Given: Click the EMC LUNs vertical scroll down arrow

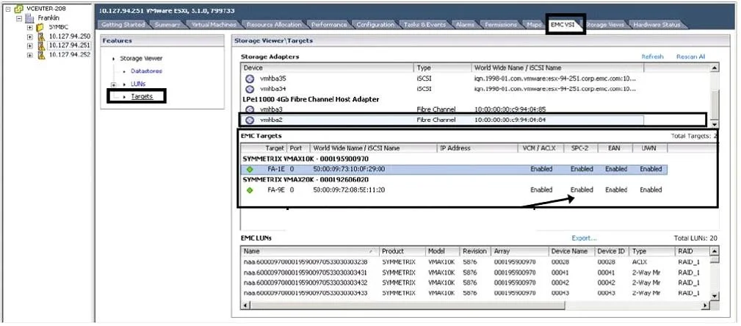Looking at the screenshot, I should tap(714, 296).
